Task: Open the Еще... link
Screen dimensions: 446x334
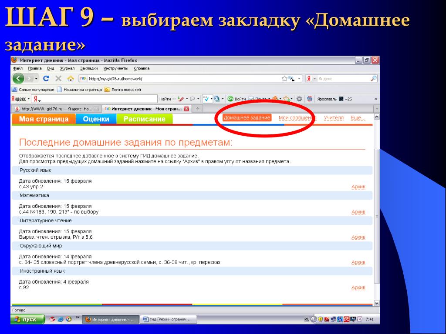Action: [x=358, y=117]
